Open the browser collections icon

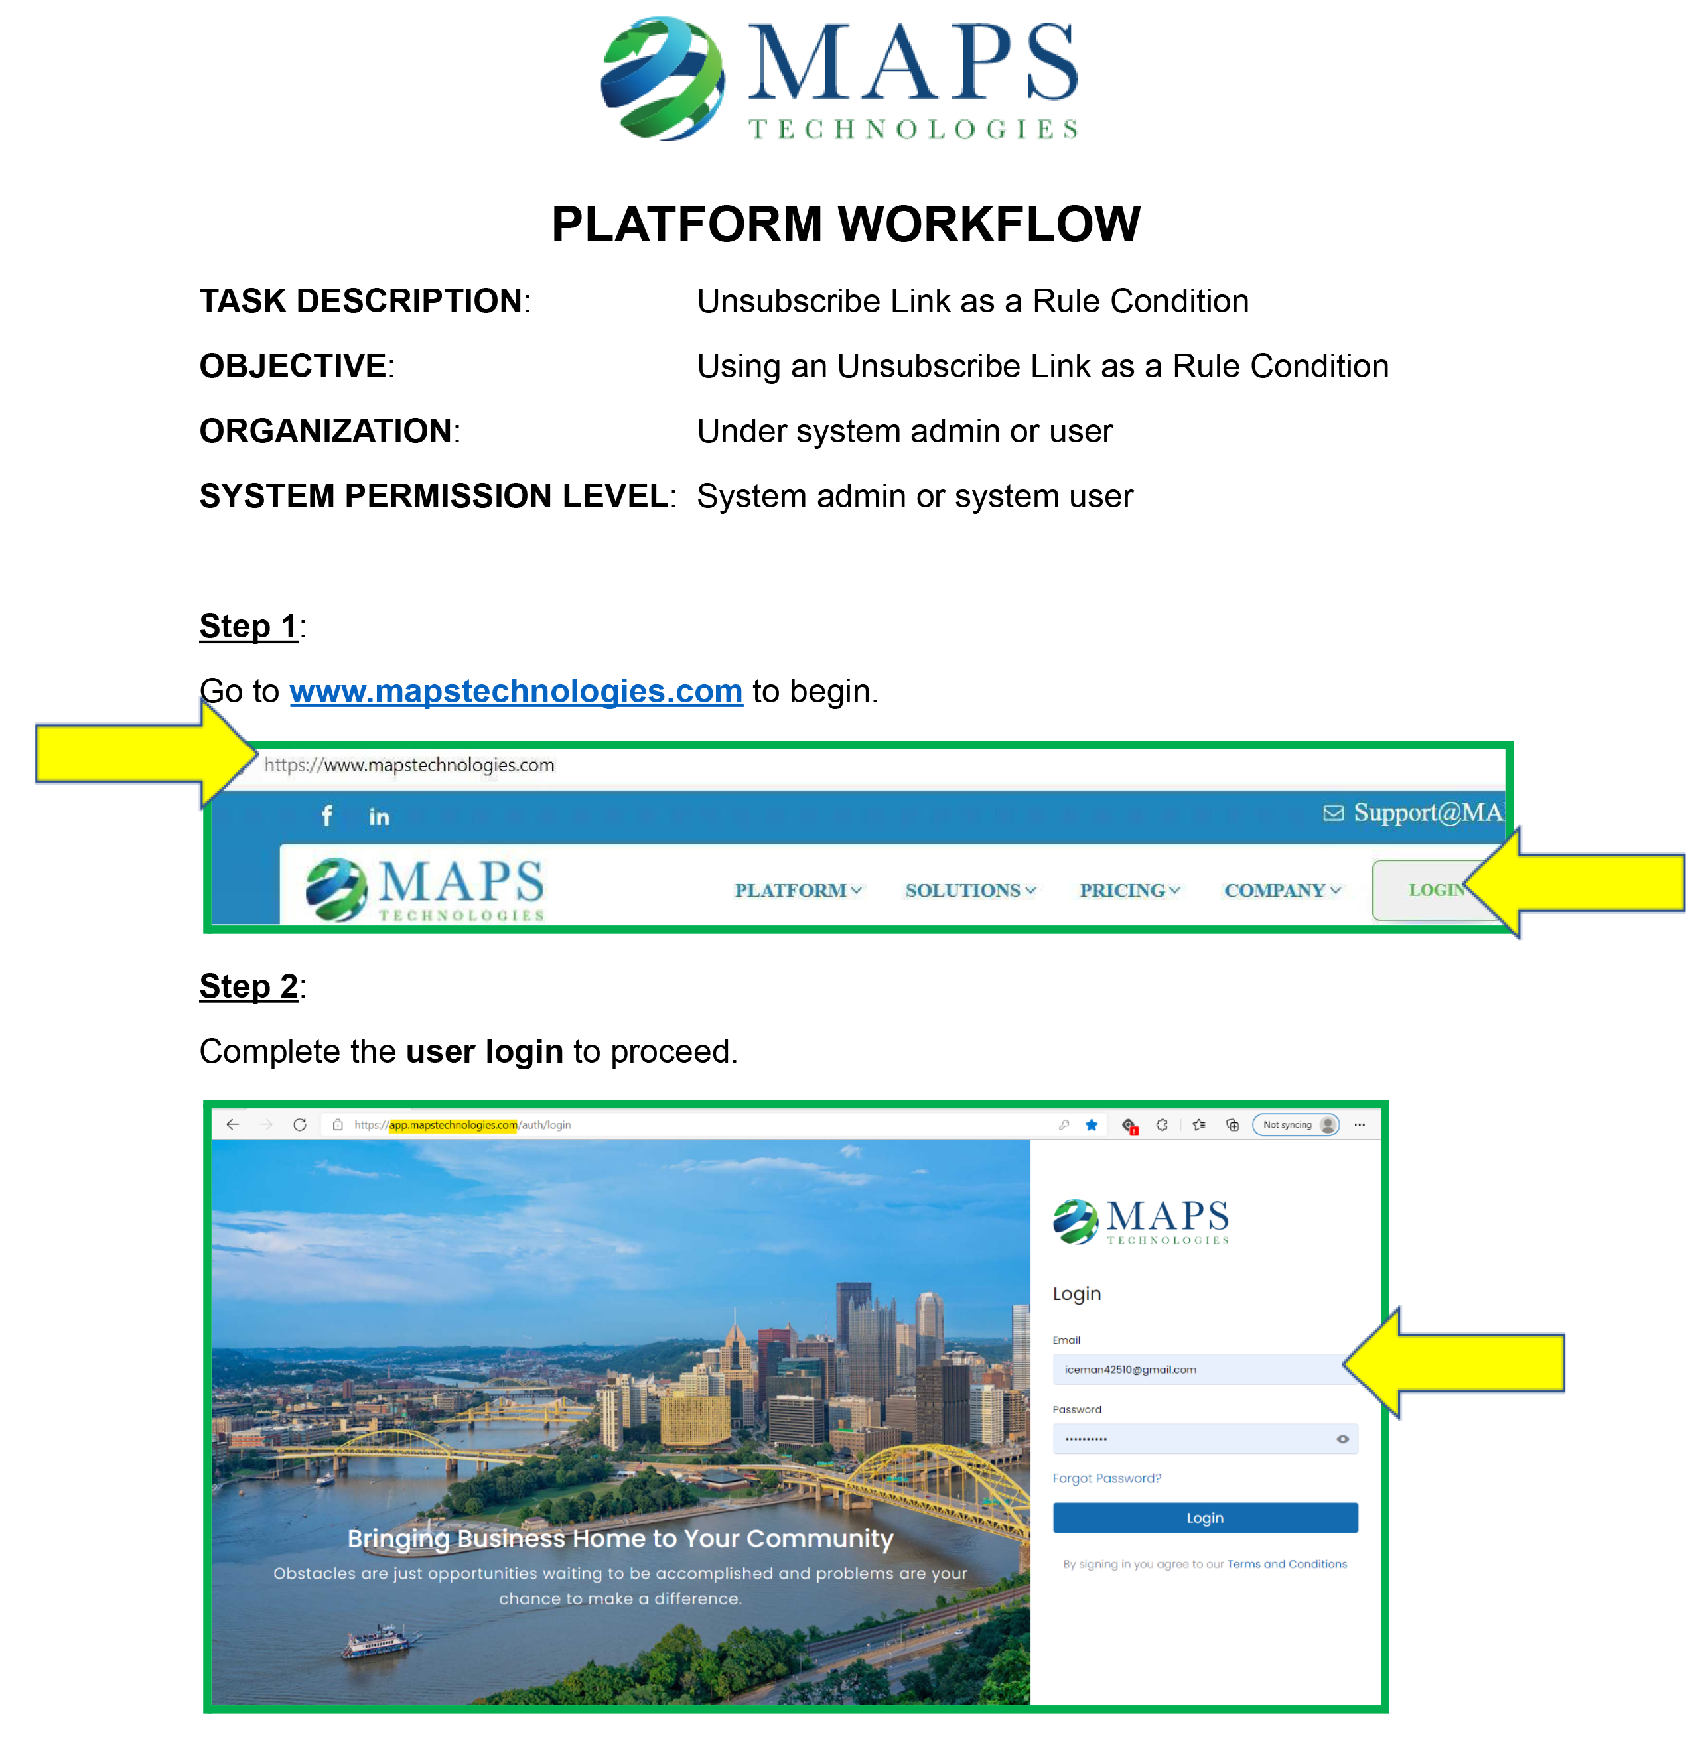coord(1233,1125)
